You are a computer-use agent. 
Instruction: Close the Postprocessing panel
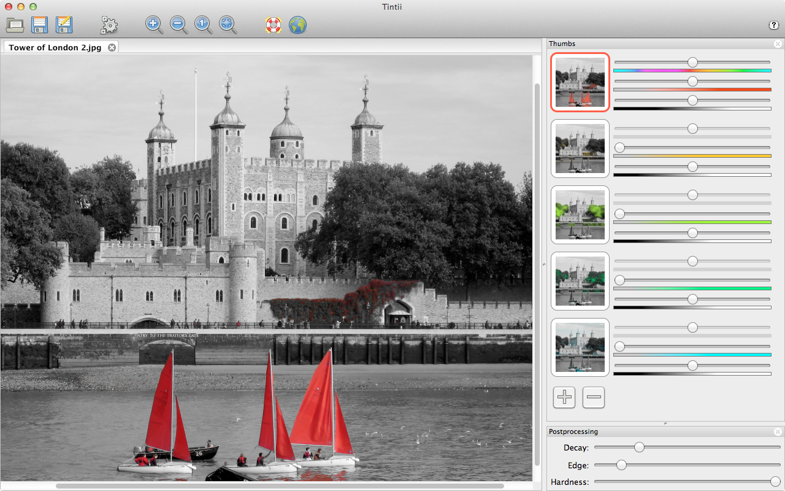click(778, 431)
